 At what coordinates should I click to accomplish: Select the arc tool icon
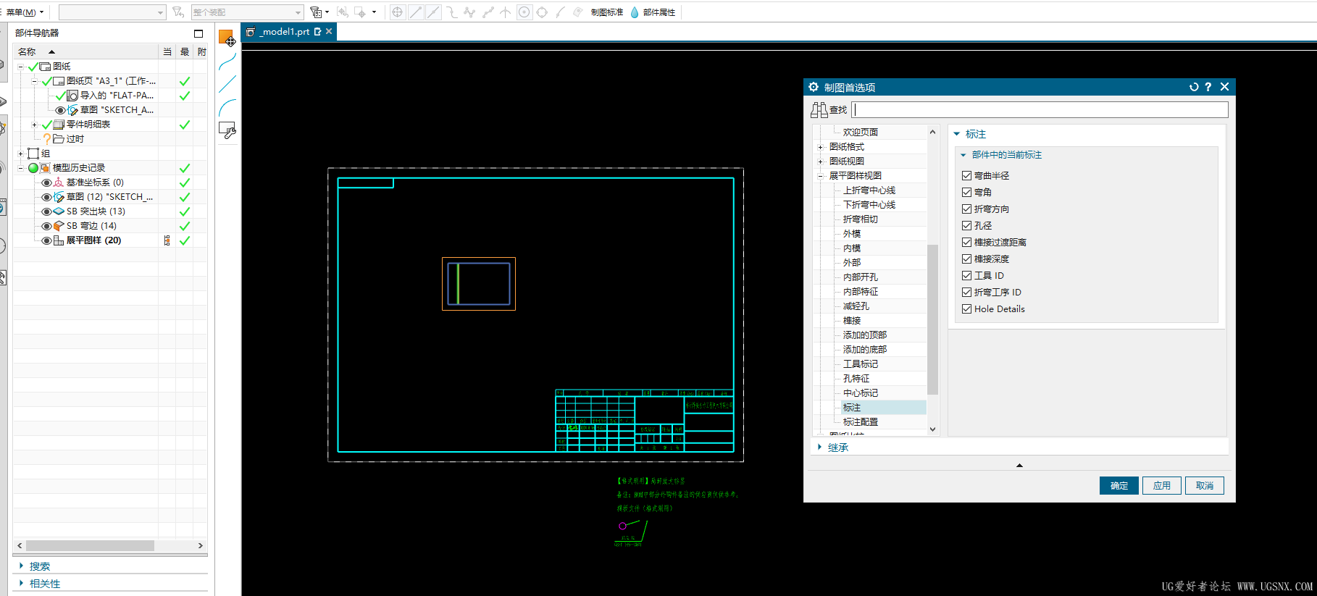227,108
